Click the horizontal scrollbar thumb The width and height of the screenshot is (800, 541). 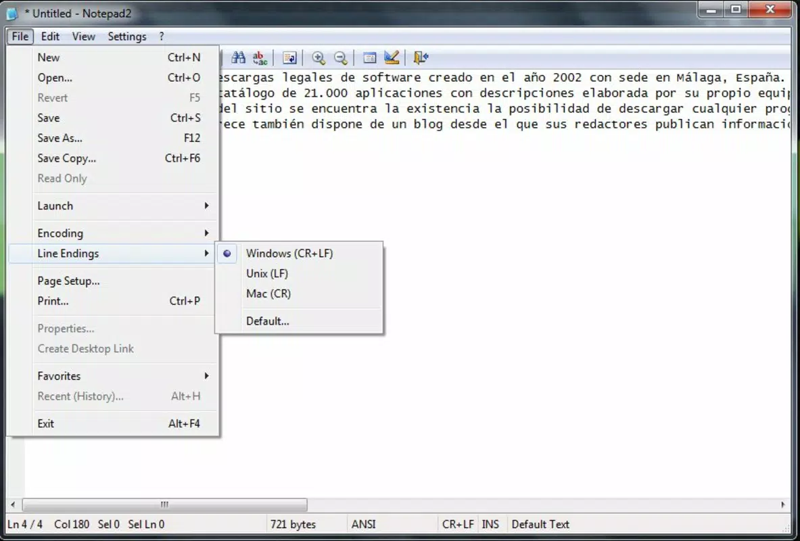point(165,504)
